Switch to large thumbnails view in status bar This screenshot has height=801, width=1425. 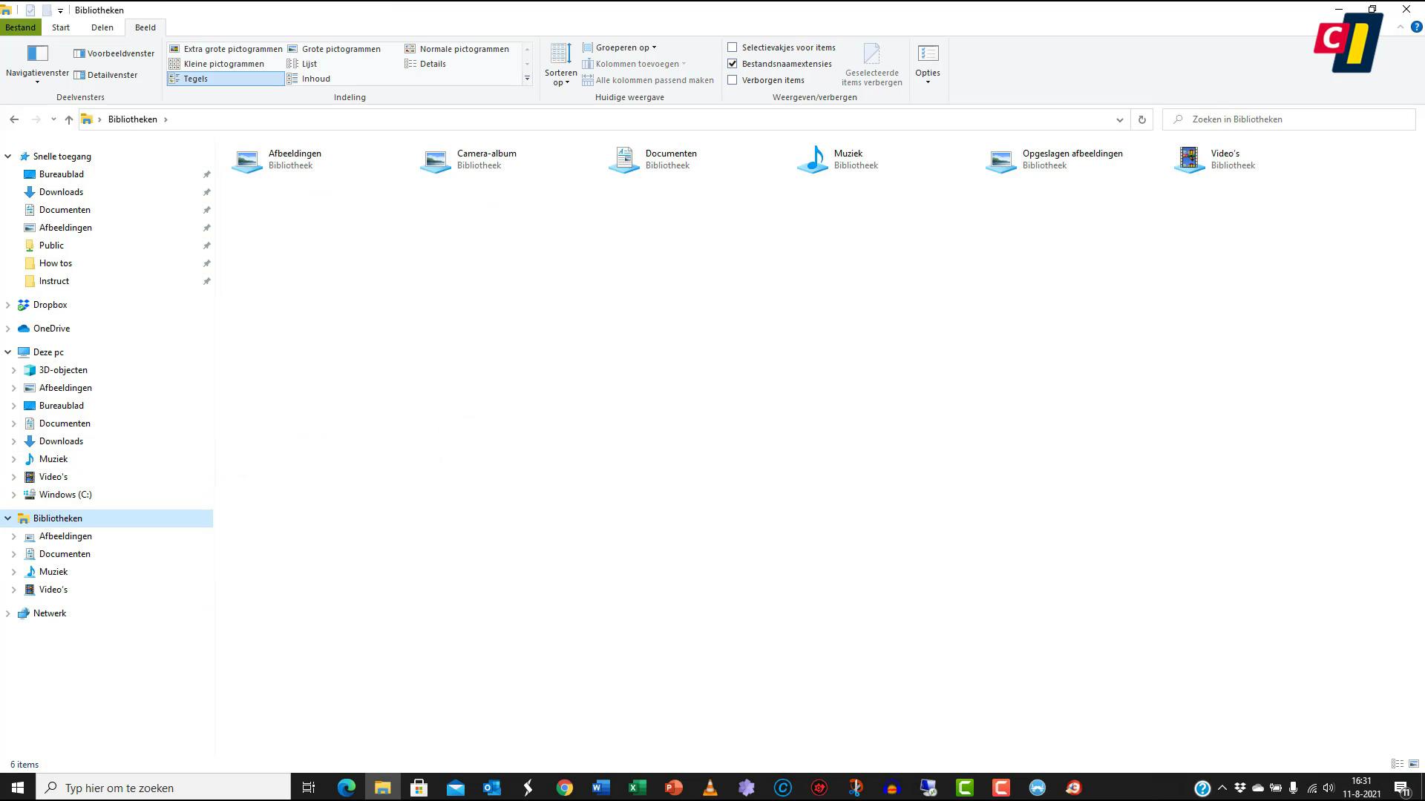pos(1413,764)
